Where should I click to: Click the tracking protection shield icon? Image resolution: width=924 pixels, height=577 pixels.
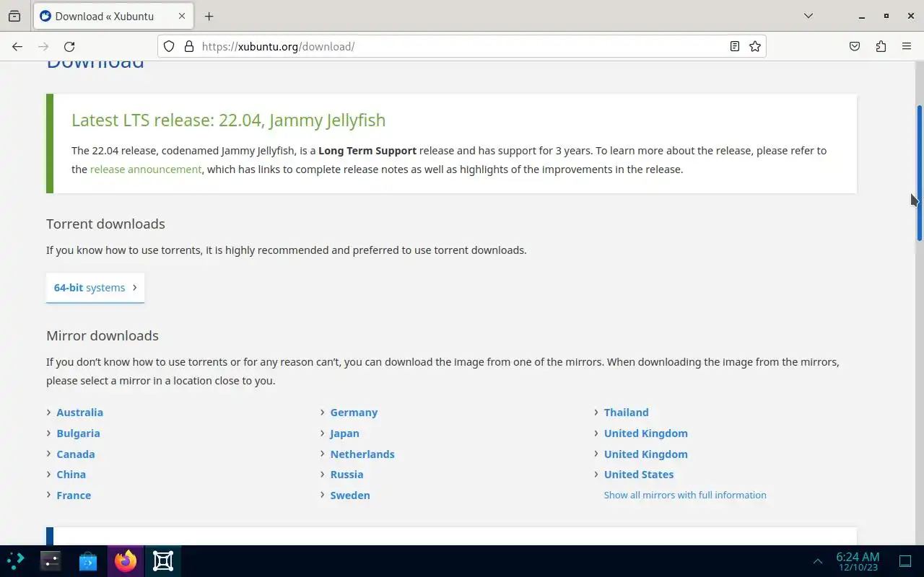[169, 46]
